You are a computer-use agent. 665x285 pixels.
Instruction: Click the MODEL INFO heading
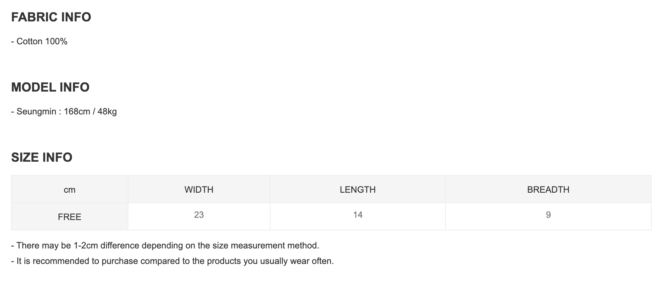click(x=50, y=87)
